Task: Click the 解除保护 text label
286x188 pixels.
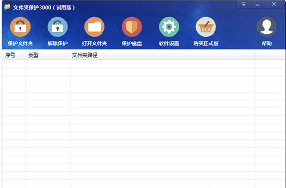Action: (x=58, y=43)
